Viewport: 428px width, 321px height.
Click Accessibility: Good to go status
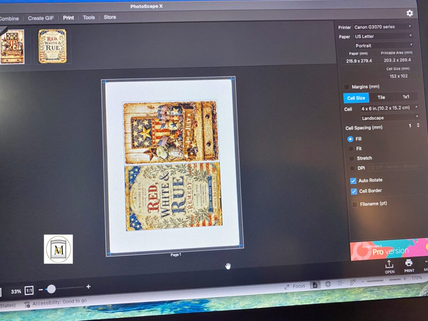pyautogui.click(x=56, y=303)
